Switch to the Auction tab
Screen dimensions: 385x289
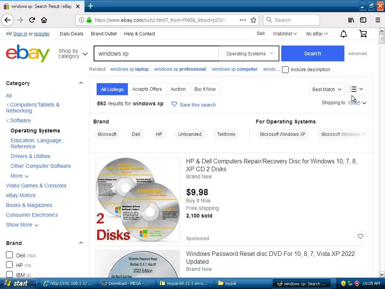click(178, 89)
